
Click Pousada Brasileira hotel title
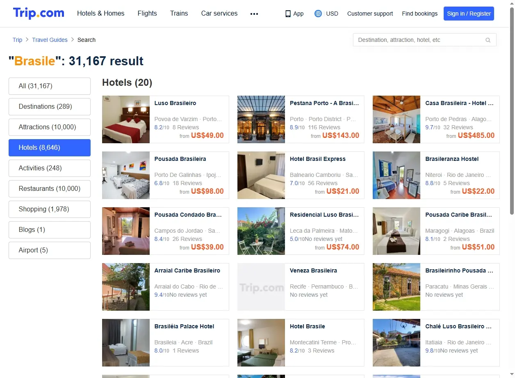click(x=180, y=159)
